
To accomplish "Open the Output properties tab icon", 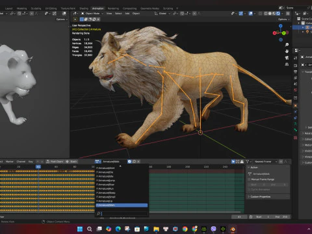I will (x=295, y=71).
